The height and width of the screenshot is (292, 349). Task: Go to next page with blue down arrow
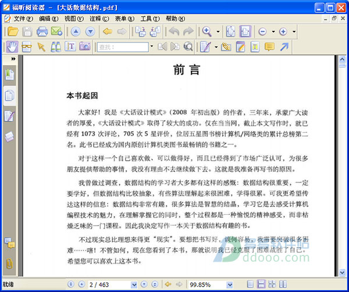90,31
